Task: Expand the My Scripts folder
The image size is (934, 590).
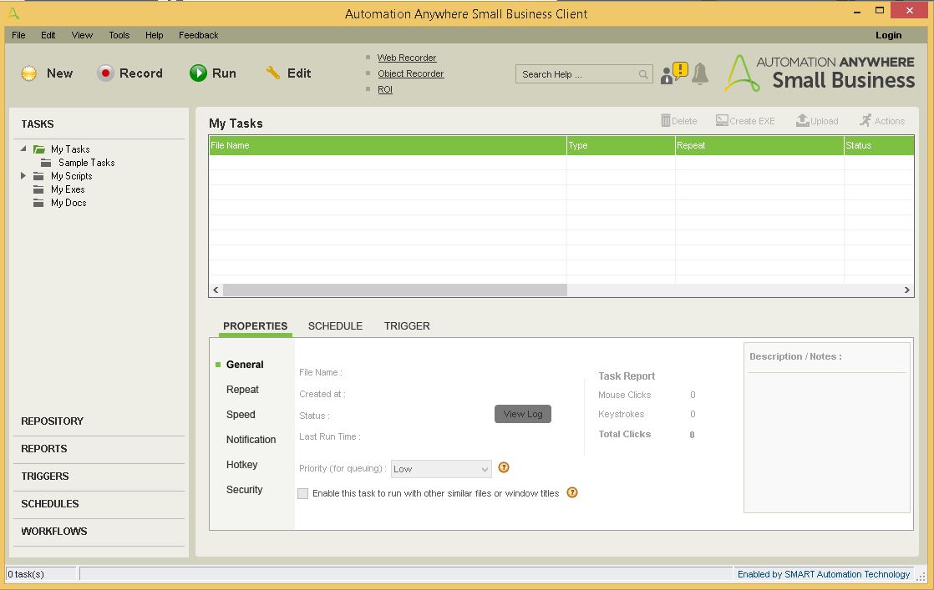Action: 23,175
